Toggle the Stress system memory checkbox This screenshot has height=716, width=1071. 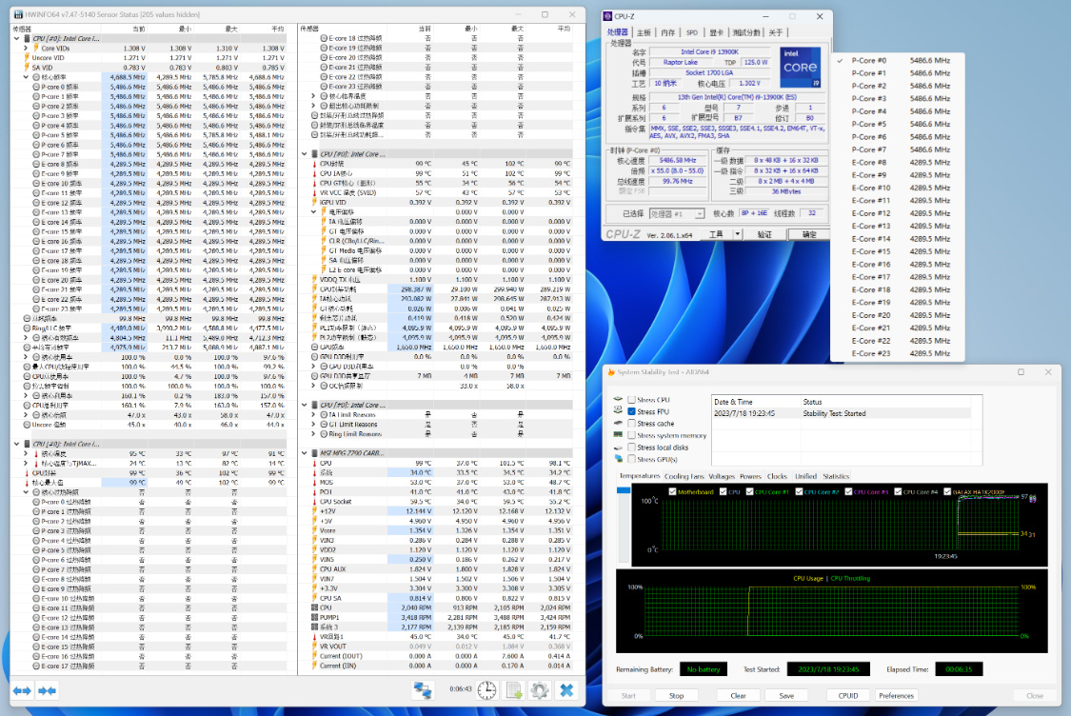coord(631,435)
